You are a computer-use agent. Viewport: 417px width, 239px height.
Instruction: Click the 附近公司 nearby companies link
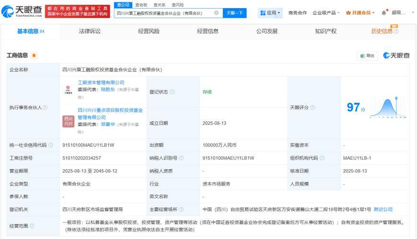click(383, 209)
